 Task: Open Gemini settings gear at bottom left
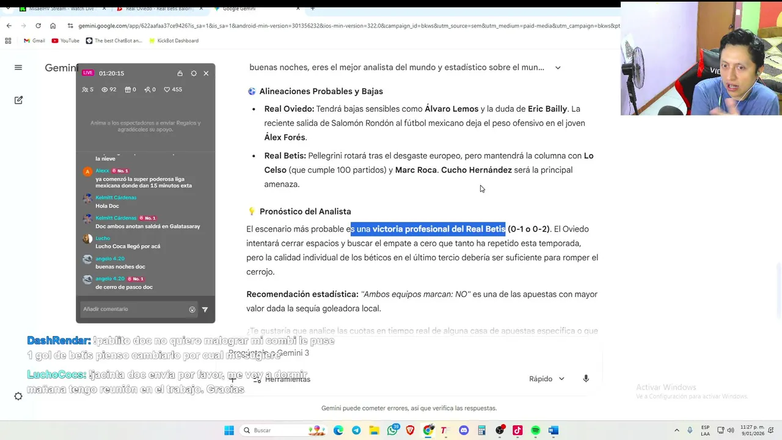click(x=18, y=396)
